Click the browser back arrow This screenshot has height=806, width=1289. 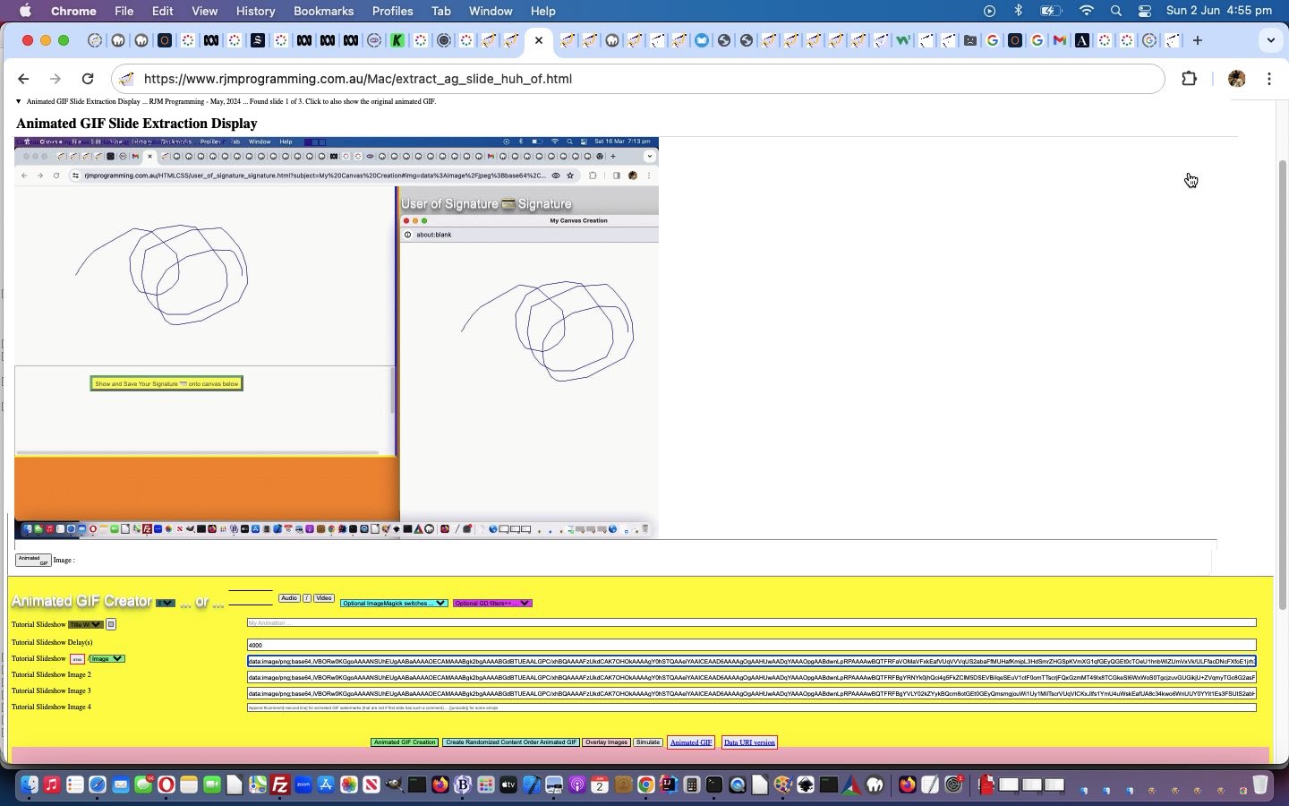tap(24, 79)
